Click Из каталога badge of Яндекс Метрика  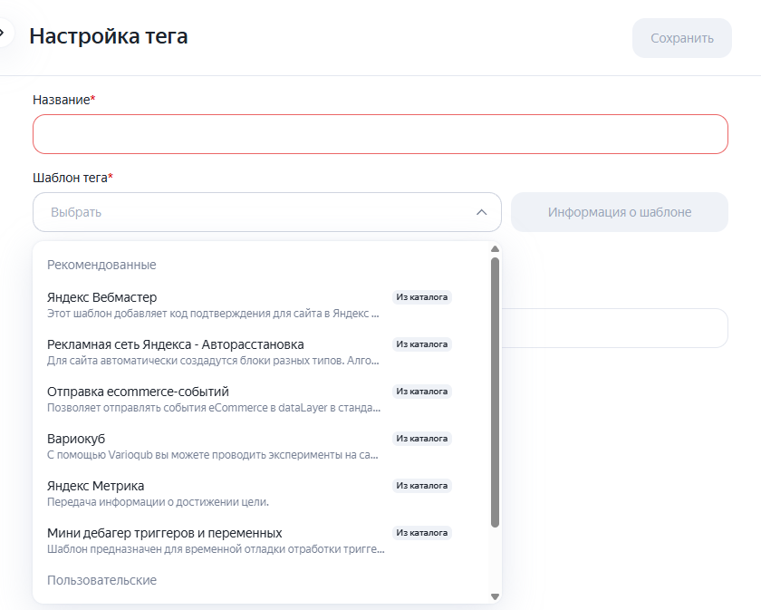pos(422,486)
